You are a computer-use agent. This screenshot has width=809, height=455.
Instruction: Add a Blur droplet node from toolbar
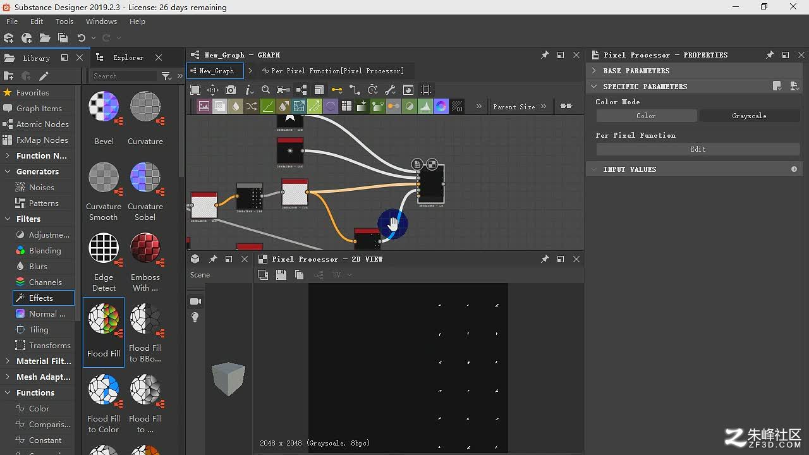click(236, 106)
